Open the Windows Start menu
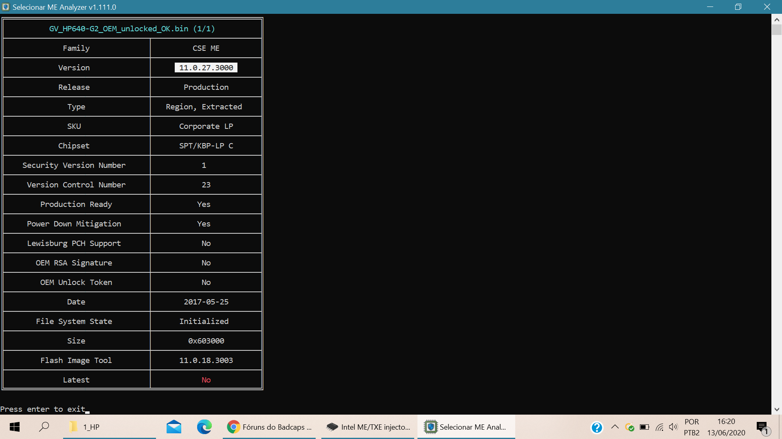The height and width of the screenshot is (439, 782). [15, 427]
